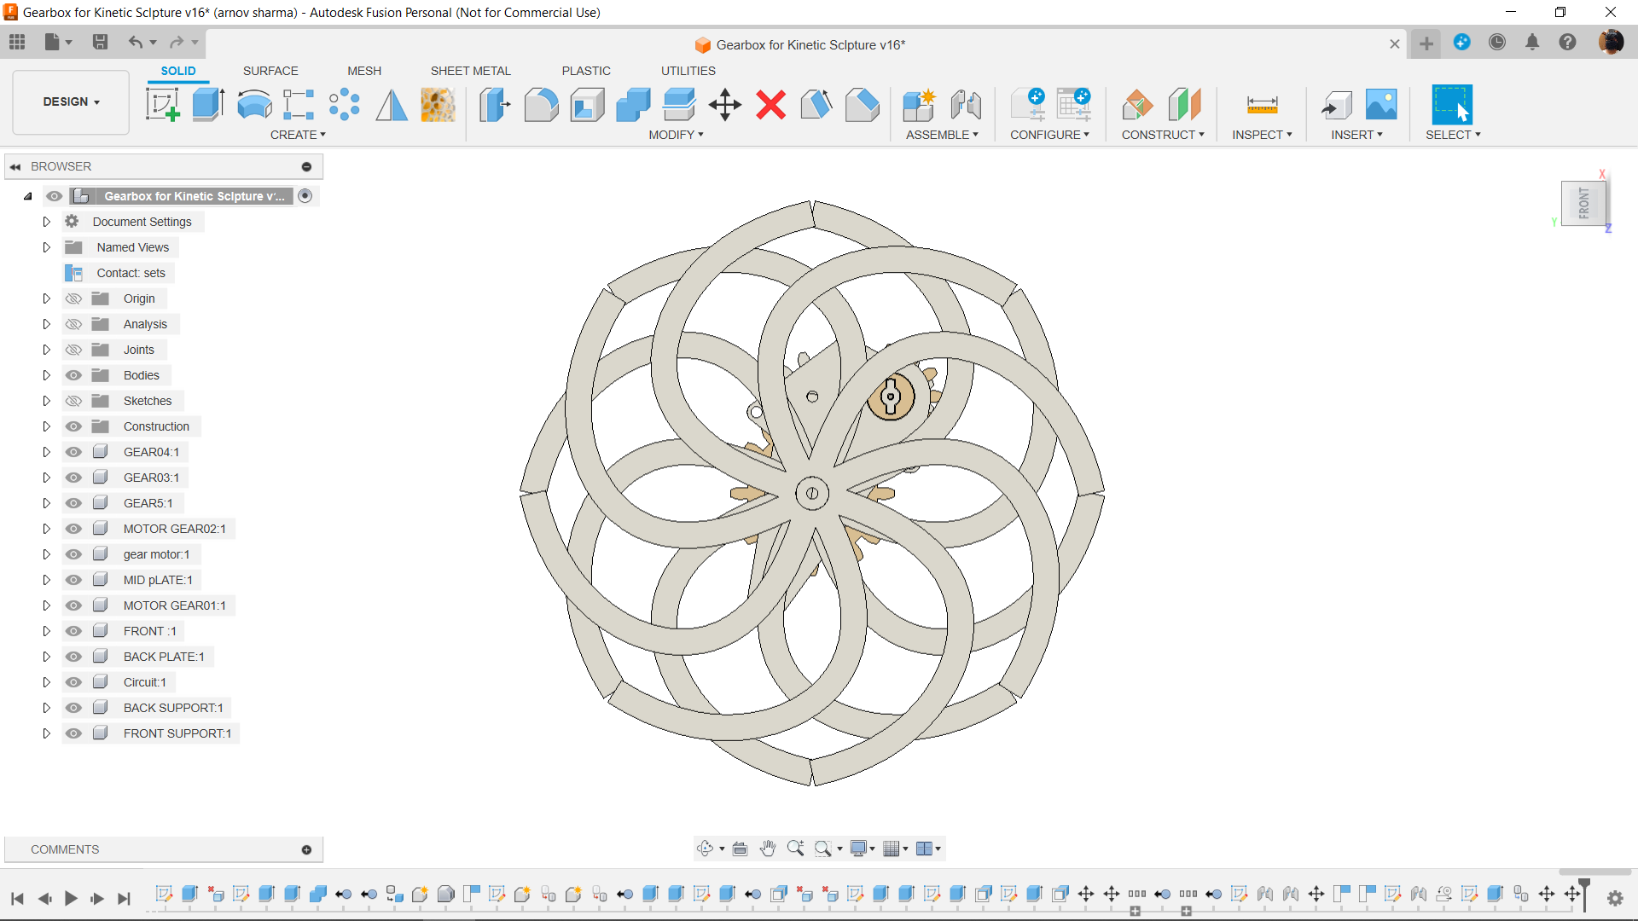Switch to the MESH workspace tab

click(x=363, y=71)
